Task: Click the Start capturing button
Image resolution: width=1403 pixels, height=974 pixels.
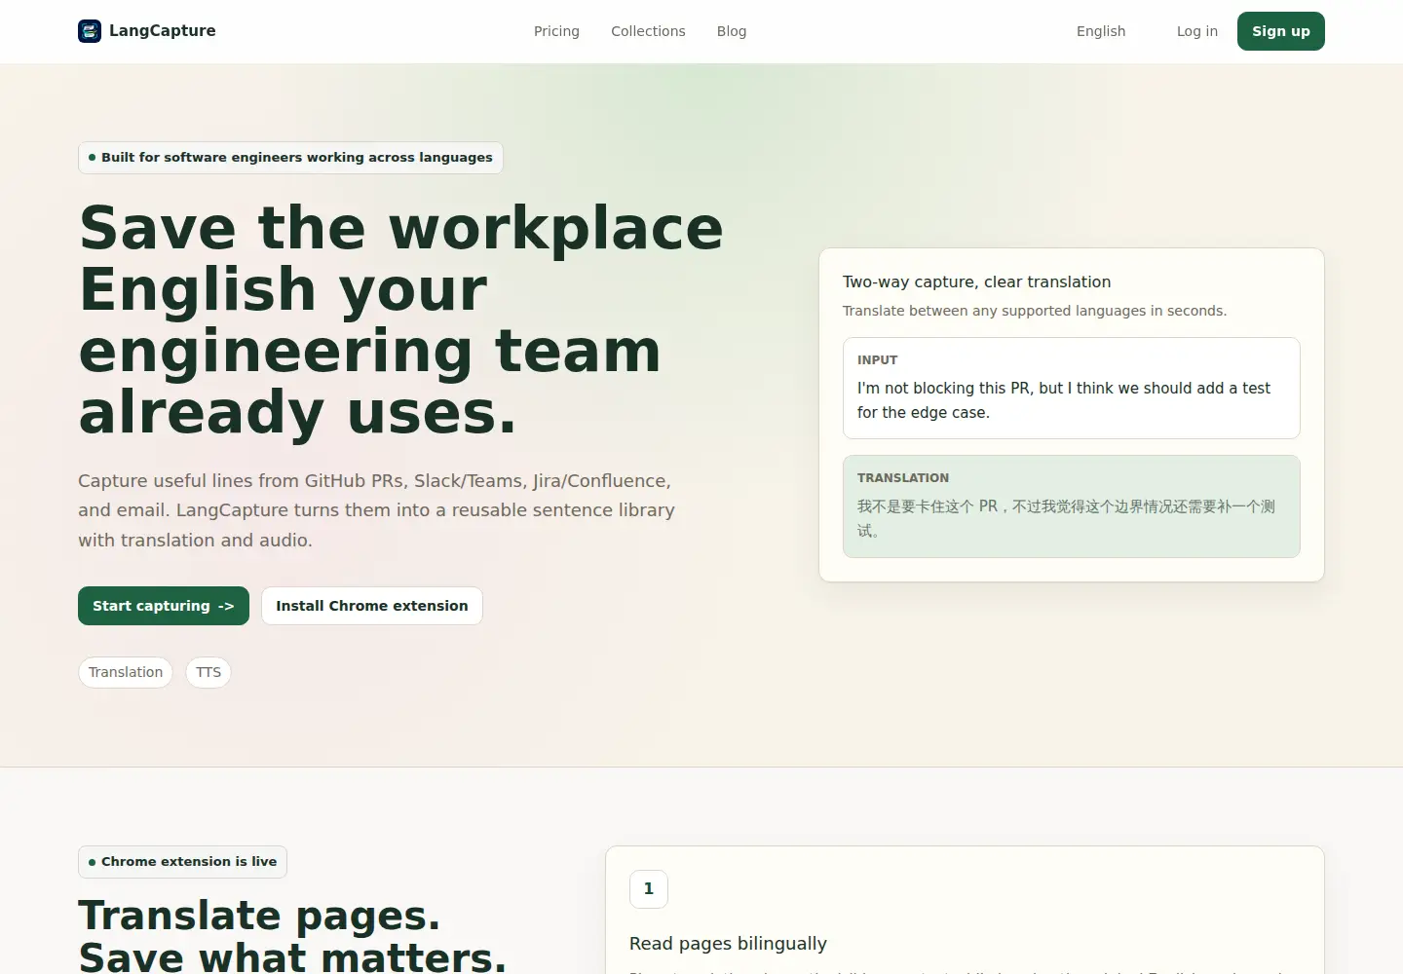Action: (x=164, y=606)
